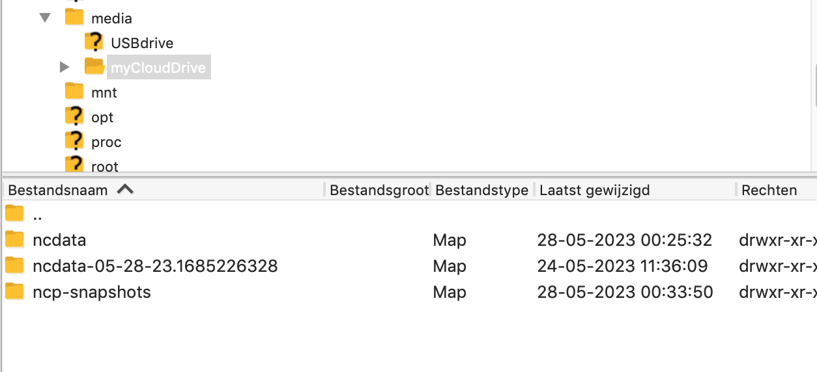Click the ncdata folder icon in file list
This screenshot has height=372, width=817.
coord(14,240)
